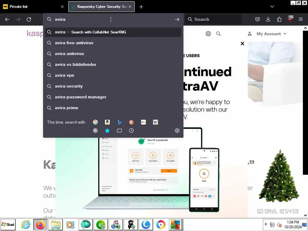The image size is (308, 231).
Task: Close the Kaspersky tab
Action: [130, 7]
